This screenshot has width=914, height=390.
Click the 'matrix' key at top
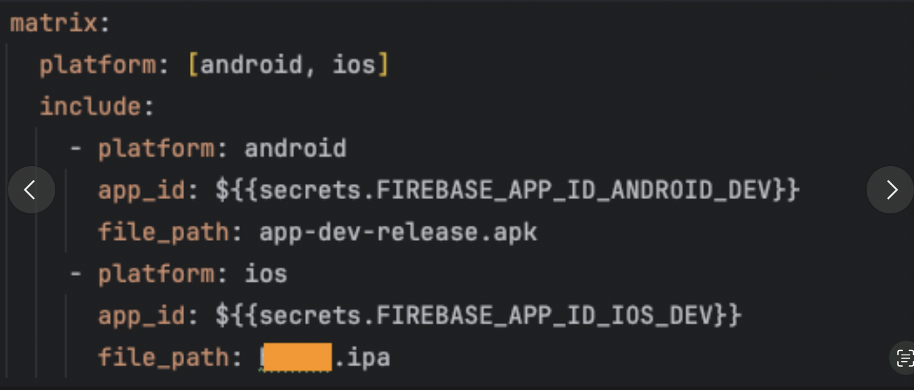click(54, 24)
